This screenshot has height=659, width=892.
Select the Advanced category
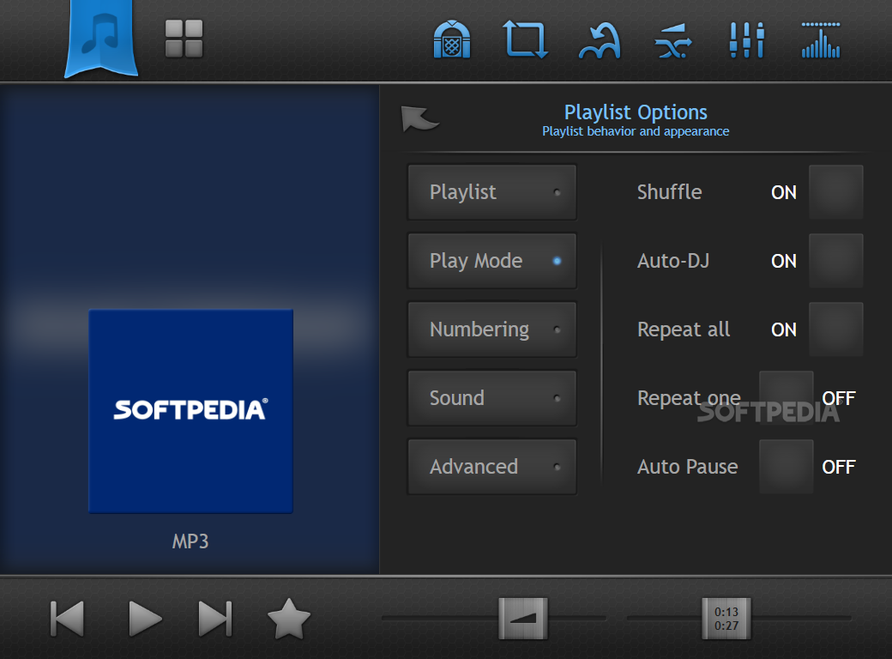[492, 467]
